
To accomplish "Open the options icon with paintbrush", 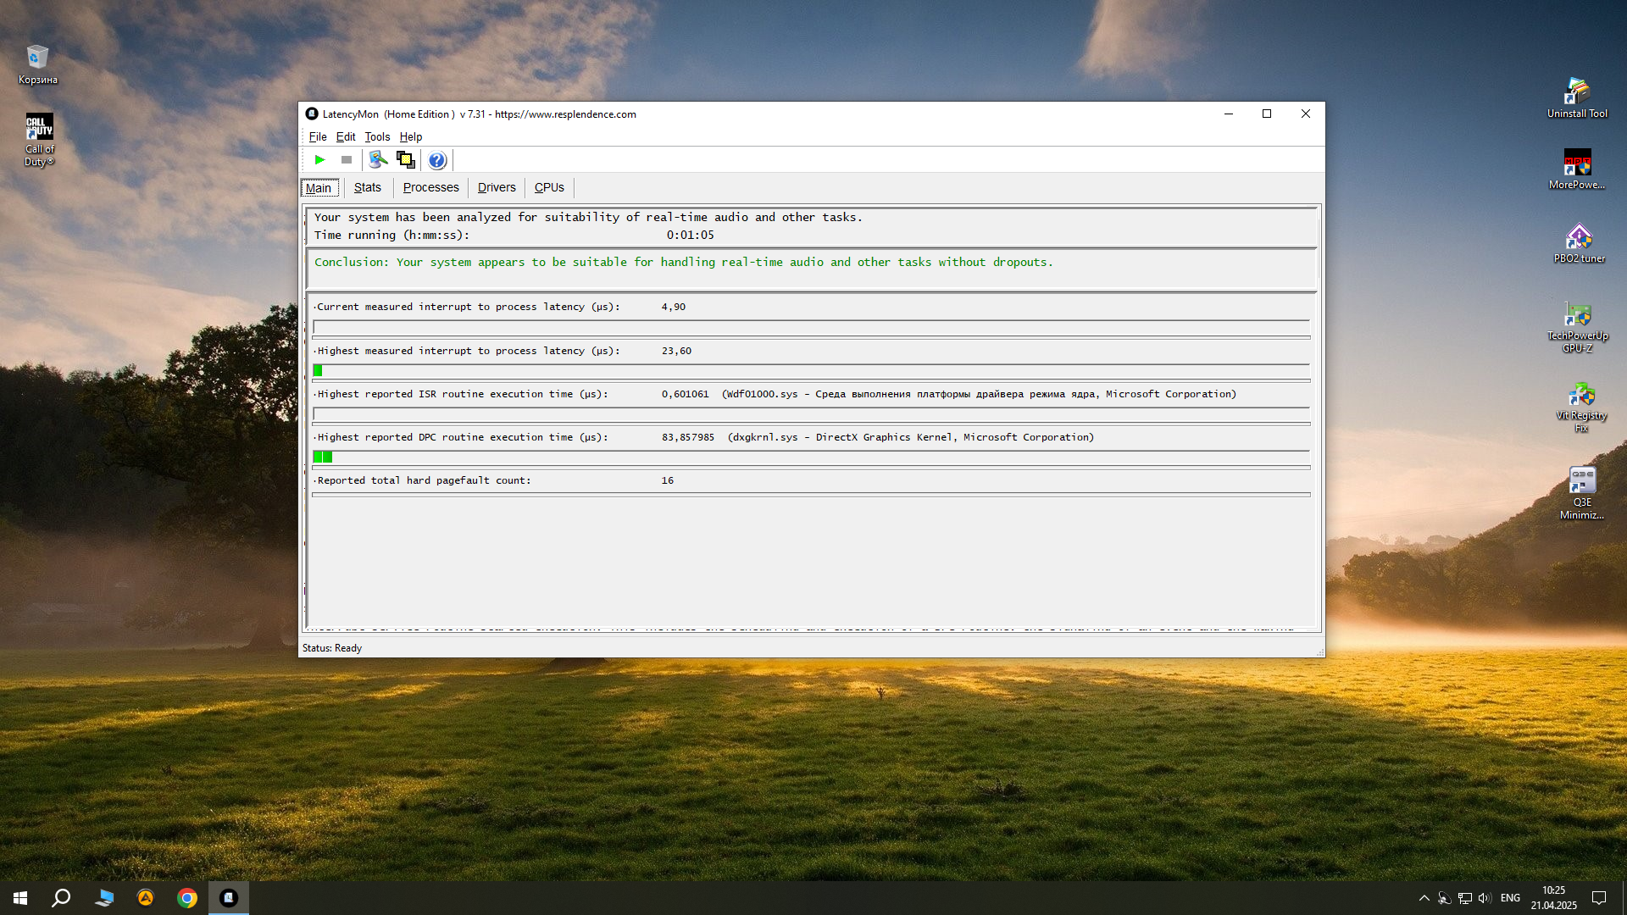I will point(378,159).
